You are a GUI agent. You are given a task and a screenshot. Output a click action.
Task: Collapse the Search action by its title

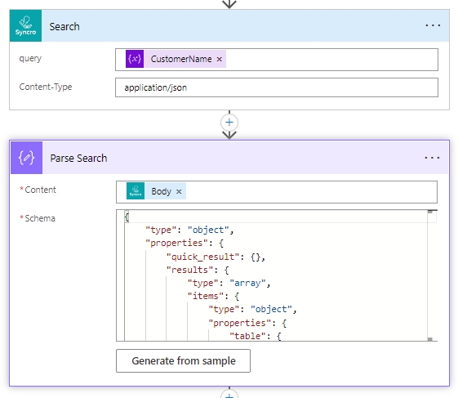64,27
